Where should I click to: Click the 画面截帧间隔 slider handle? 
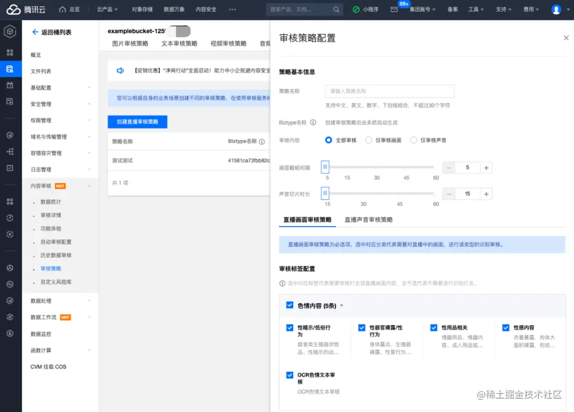pos(325,167)
